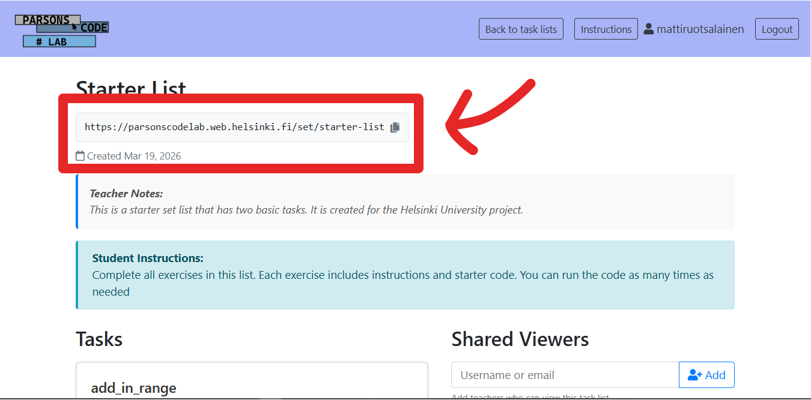Screen dimensions: 811x400
Task: Click the cursor arrow graphic in the logo
Action: [73, 26]
